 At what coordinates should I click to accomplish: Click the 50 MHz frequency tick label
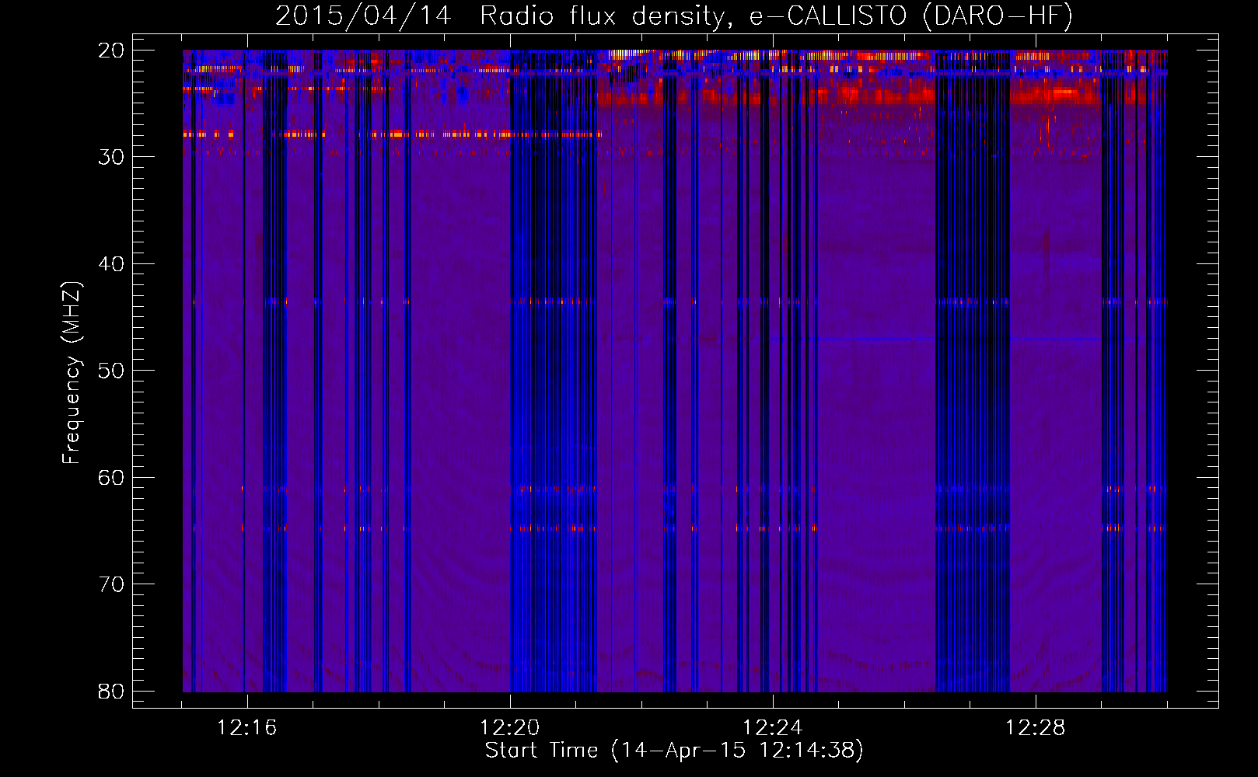tap(111, 371)
